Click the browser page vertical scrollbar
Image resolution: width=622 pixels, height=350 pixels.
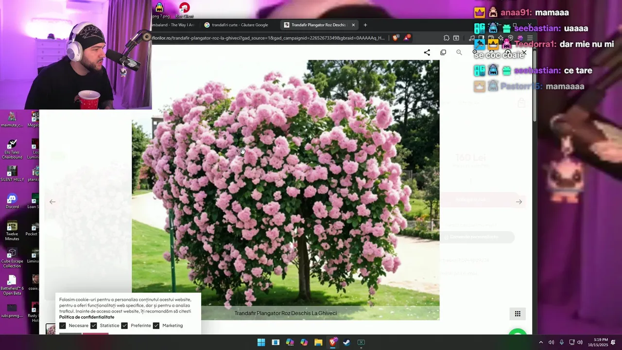tap(535, 86)
